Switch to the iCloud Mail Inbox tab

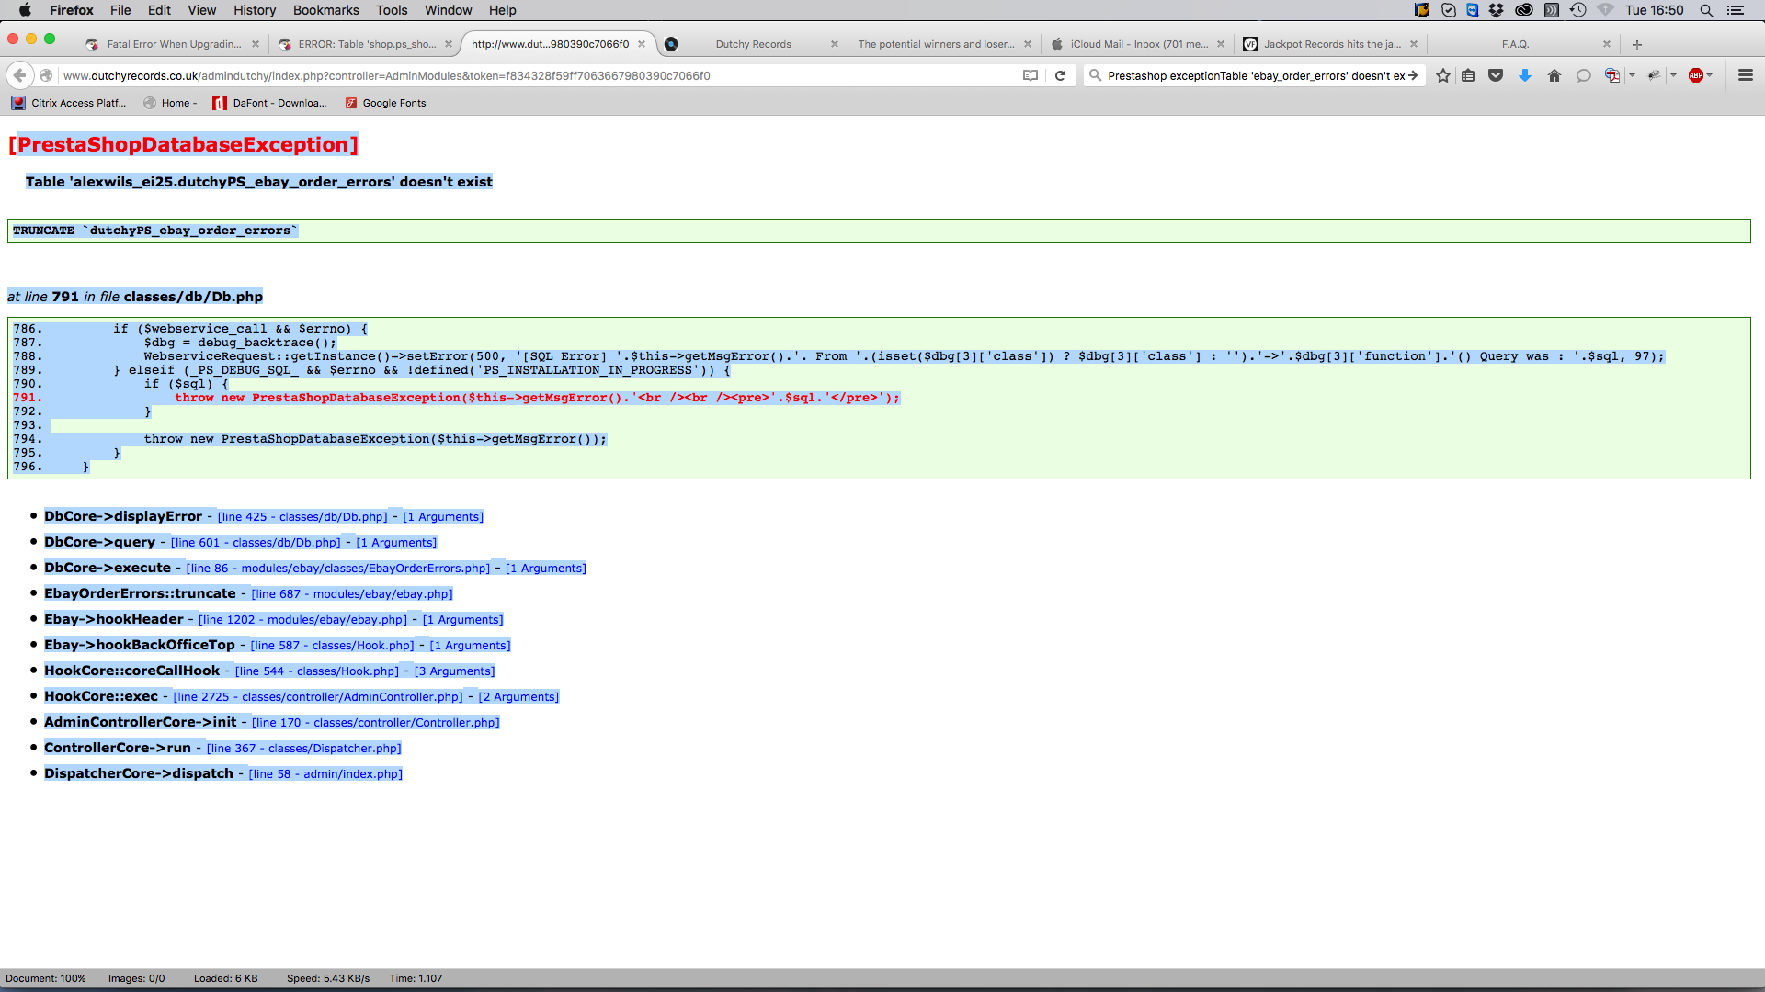pos(1138,44)
